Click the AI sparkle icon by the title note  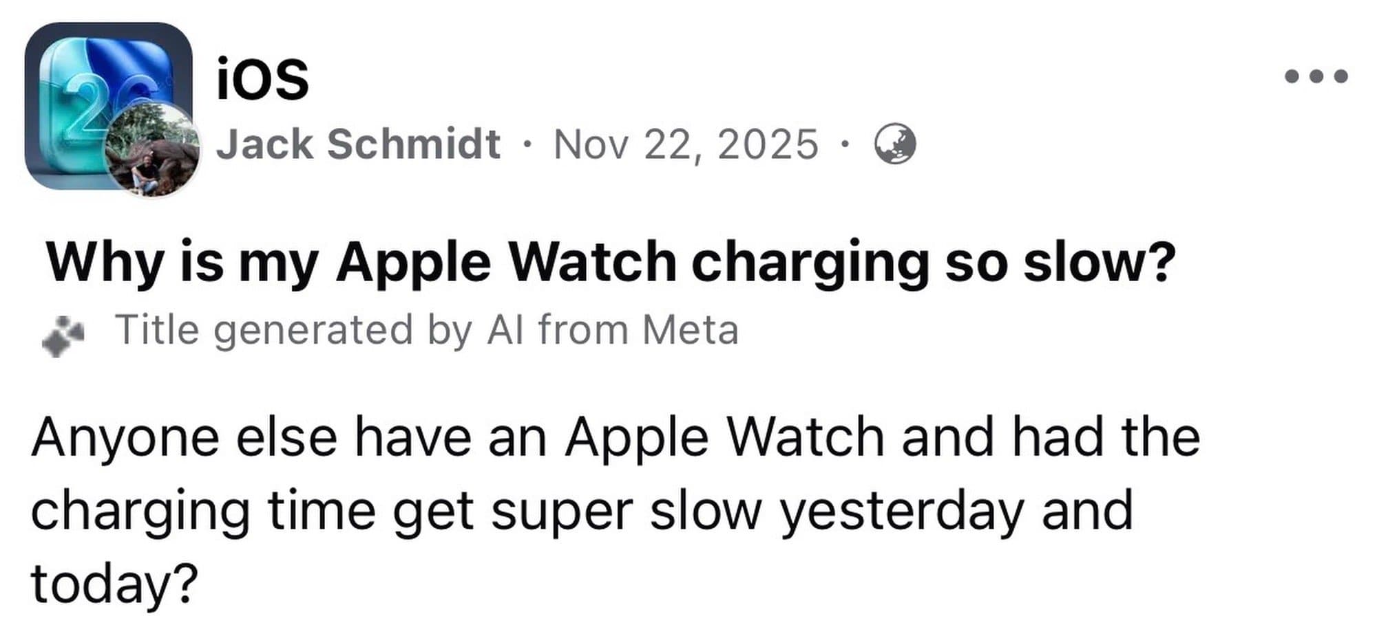coord(62,335)
